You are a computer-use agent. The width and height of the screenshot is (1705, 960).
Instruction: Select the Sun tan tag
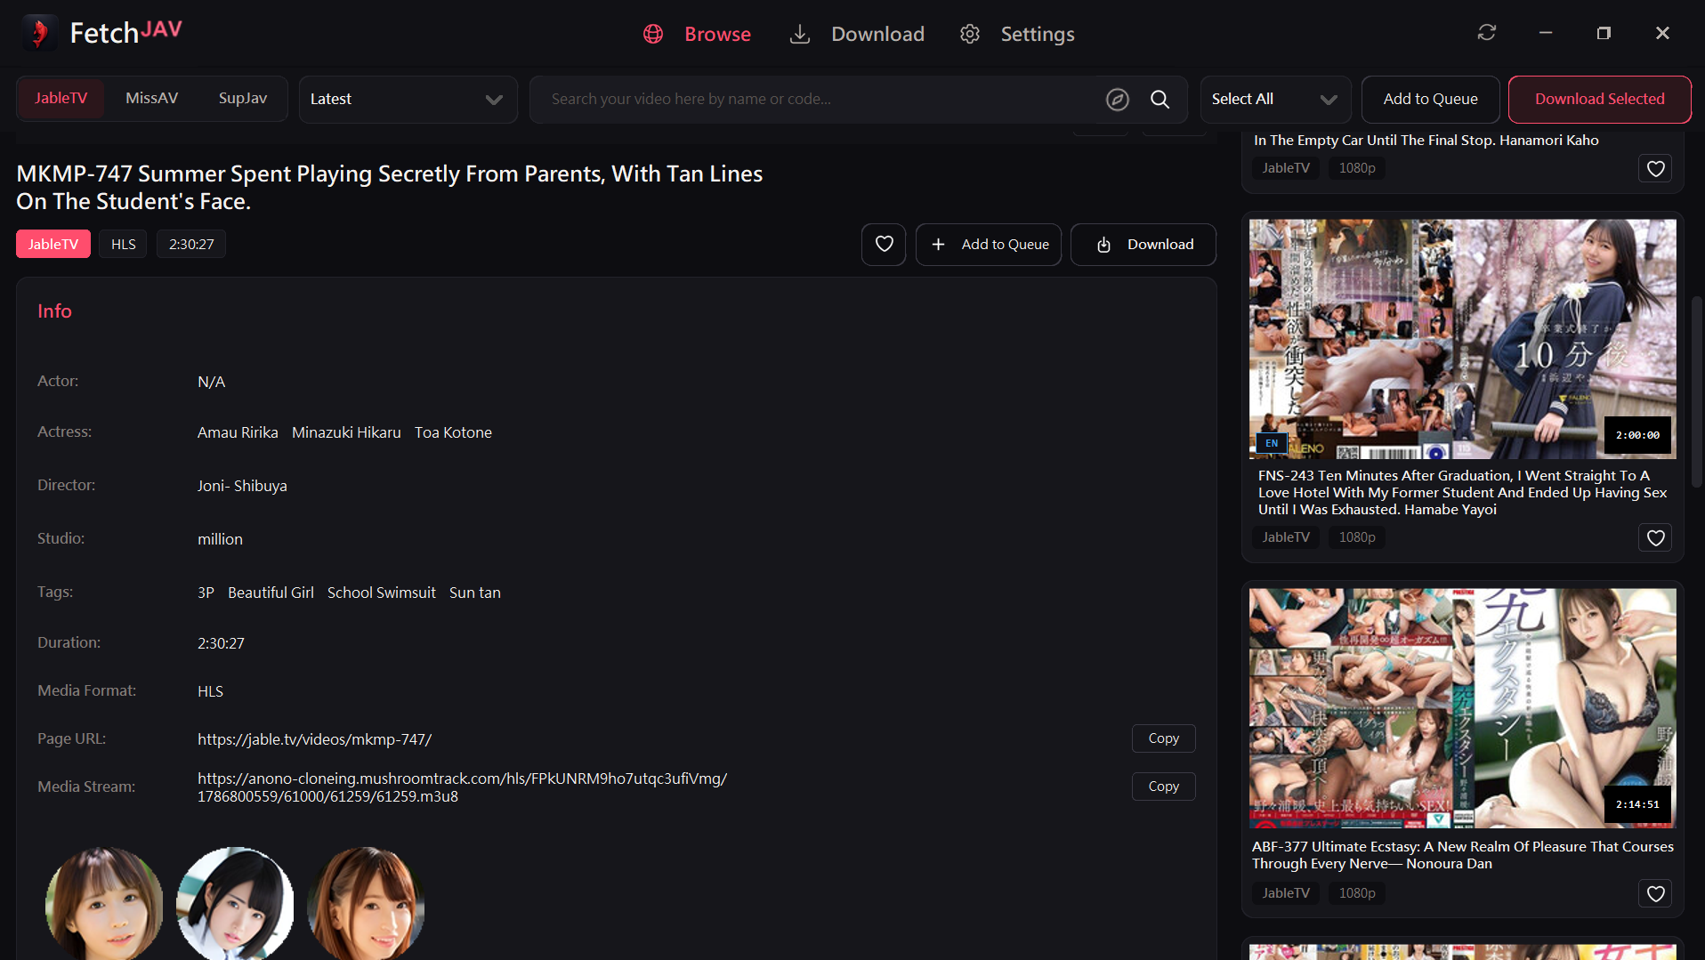point(475,593)
